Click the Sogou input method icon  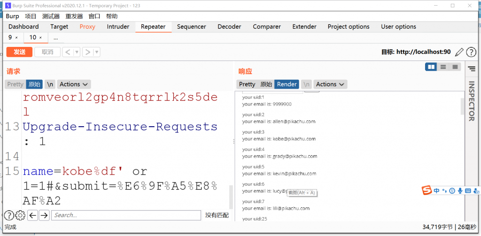[426, 190]
